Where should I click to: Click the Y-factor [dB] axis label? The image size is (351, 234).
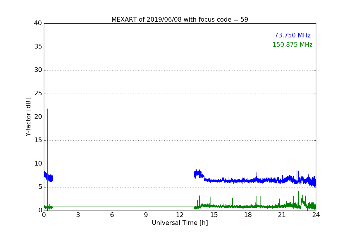28,117
